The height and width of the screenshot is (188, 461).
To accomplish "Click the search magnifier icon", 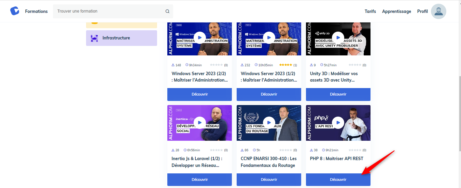I will click(167, 11).
